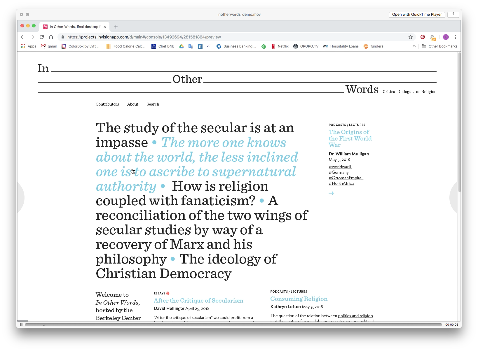The width and height of the screenshot is (478, 351).
Task: Open the Search menu item
Action: click(x=153, y=104)
